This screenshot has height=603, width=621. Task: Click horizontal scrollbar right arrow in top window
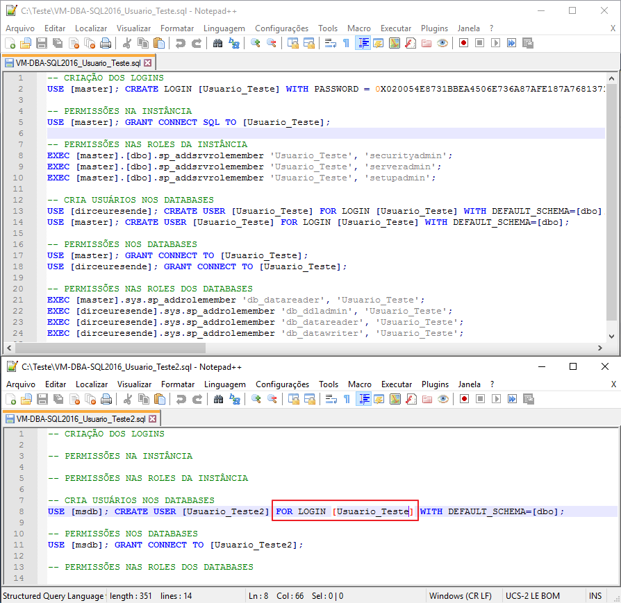[x=600, y=348]
